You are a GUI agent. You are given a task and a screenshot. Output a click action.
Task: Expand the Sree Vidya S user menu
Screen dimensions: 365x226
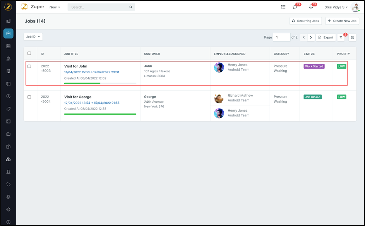coord(336,7)
